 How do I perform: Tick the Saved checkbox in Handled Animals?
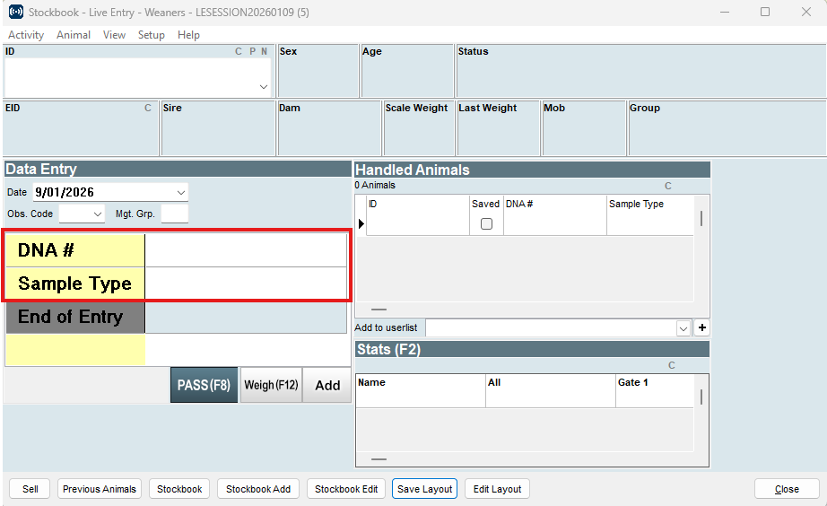point(486,224)
